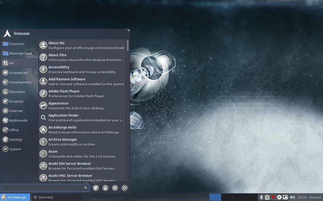This screenshot has width=323, height=201.
Task: Launch Add/Remove Software
Action: (x=82, y=81)
